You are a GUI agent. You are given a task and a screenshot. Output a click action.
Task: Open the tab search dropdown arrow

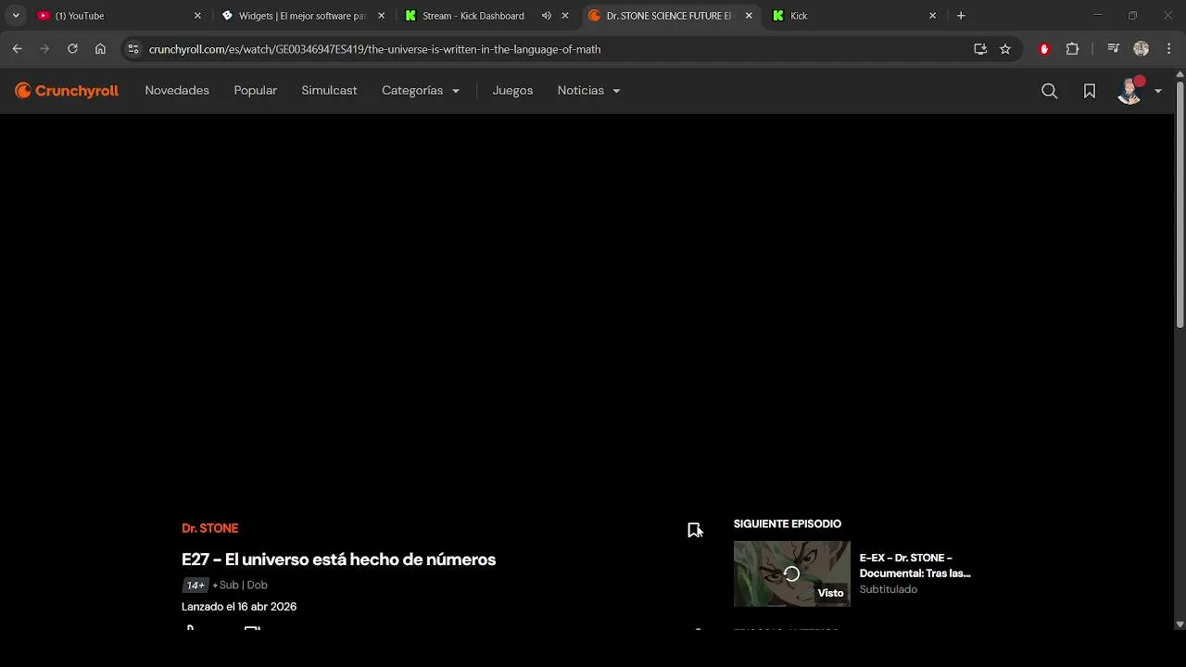click(x=16, y=16)
